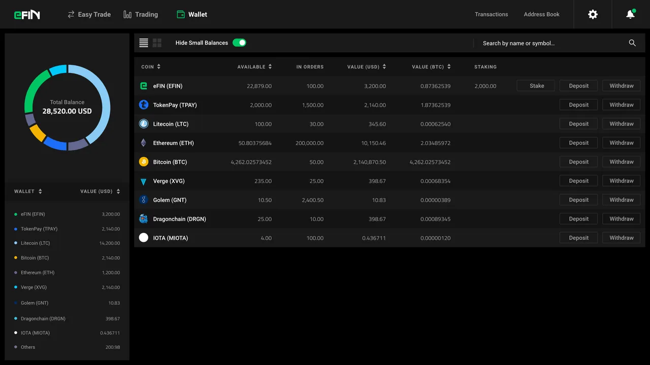Deposit TokenPay (TPAY)

tap(578, 105)
